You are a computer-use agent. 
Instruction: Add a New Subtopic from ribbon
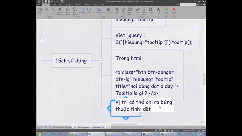75,10
